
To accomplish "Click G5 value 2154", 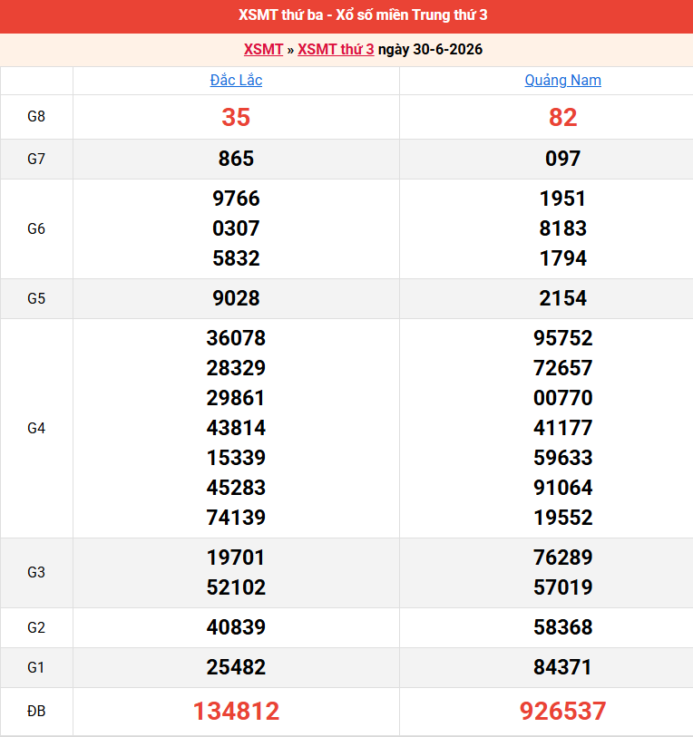I will pyautogui.click(x=562, y=298).
